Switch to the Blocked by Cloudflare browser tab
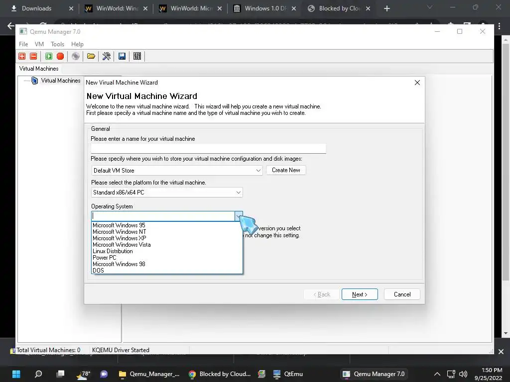The image size is (510, 382). pyautogui.click(x=339, y=8)
